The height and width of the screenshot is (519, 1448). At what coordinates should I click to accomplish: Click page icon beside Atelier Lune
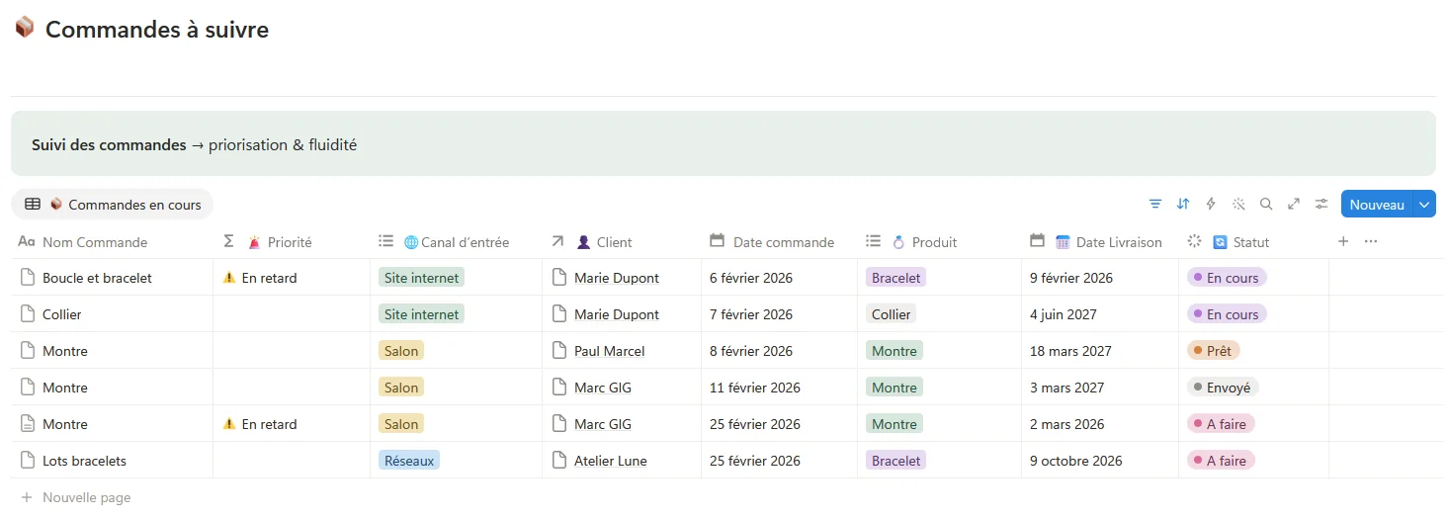(559, 461)
